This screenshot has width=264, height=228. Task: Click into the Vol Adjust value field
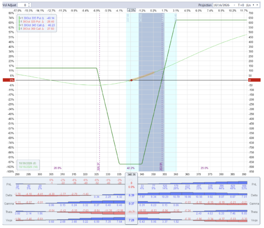[x=23, y=5]
